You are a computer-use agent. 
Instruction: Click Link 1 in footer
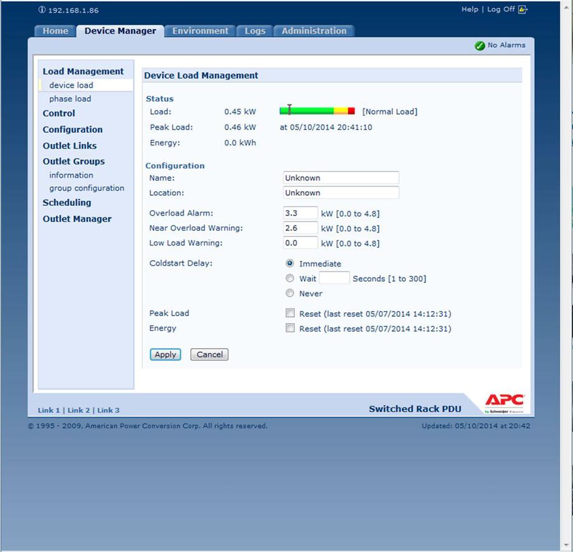tap(48, 410)
